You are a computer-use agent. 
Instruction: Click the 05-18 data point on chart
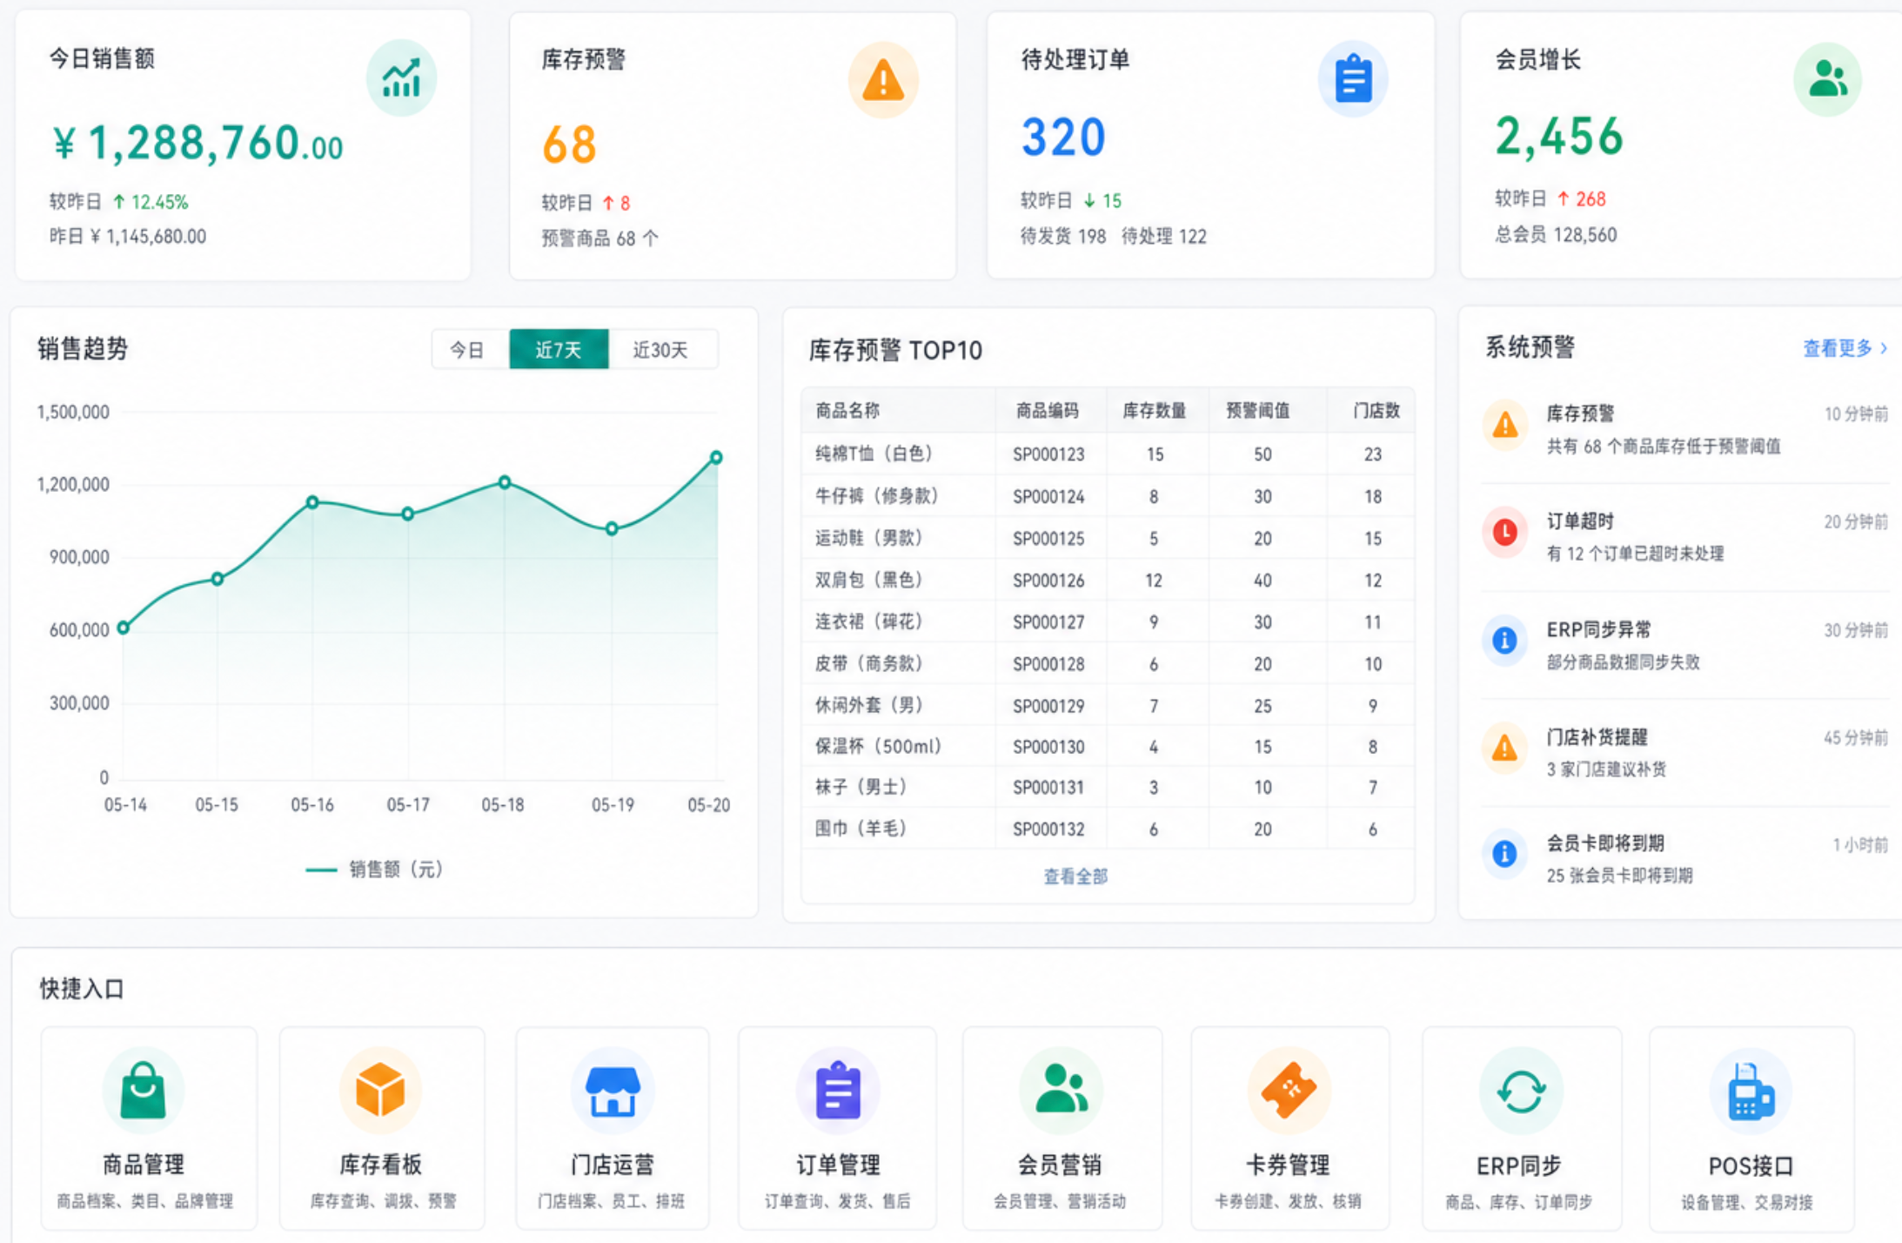[x=505, y=482]
